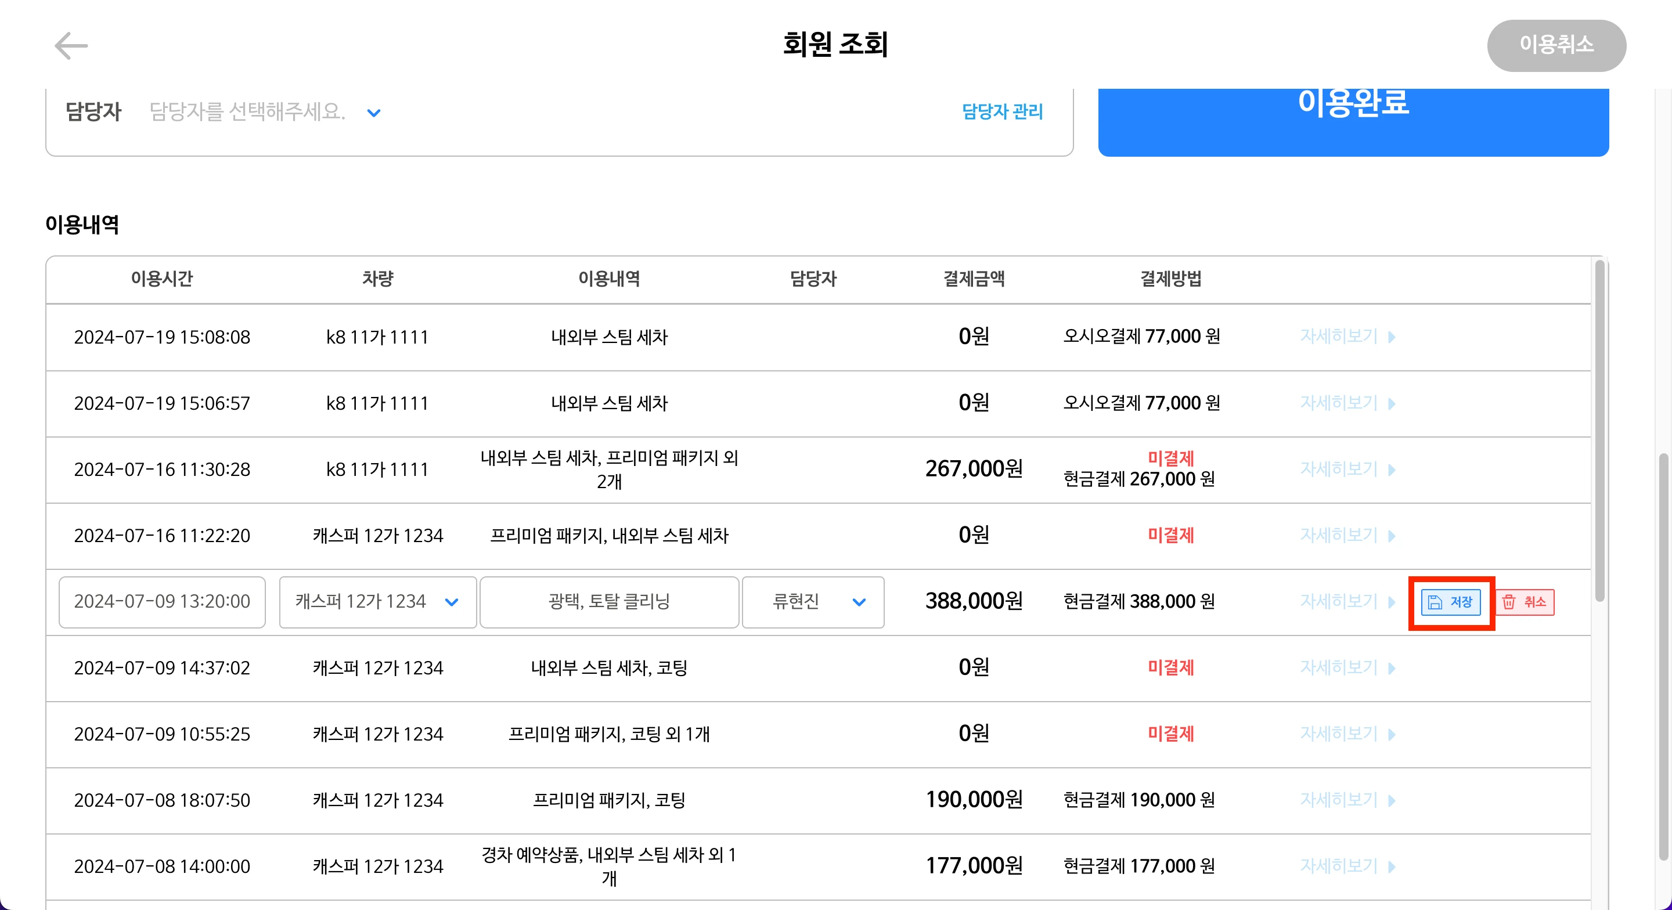1672x910 pixels.
Task: Click 프리미엄 패키지, 코팅 외 1개 cell
Action: pyautogui.click(x=609, y=734)
